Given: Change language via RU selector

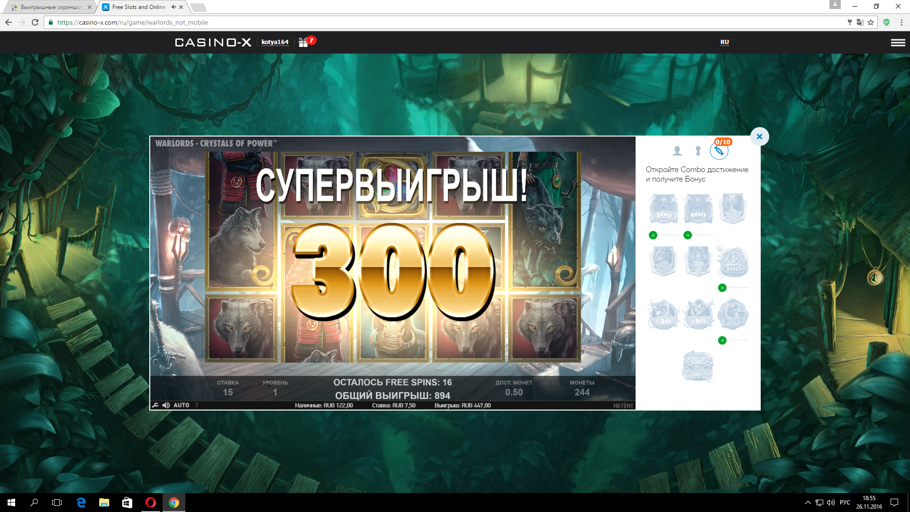Looking at the screenshot, I should [724, 42].
